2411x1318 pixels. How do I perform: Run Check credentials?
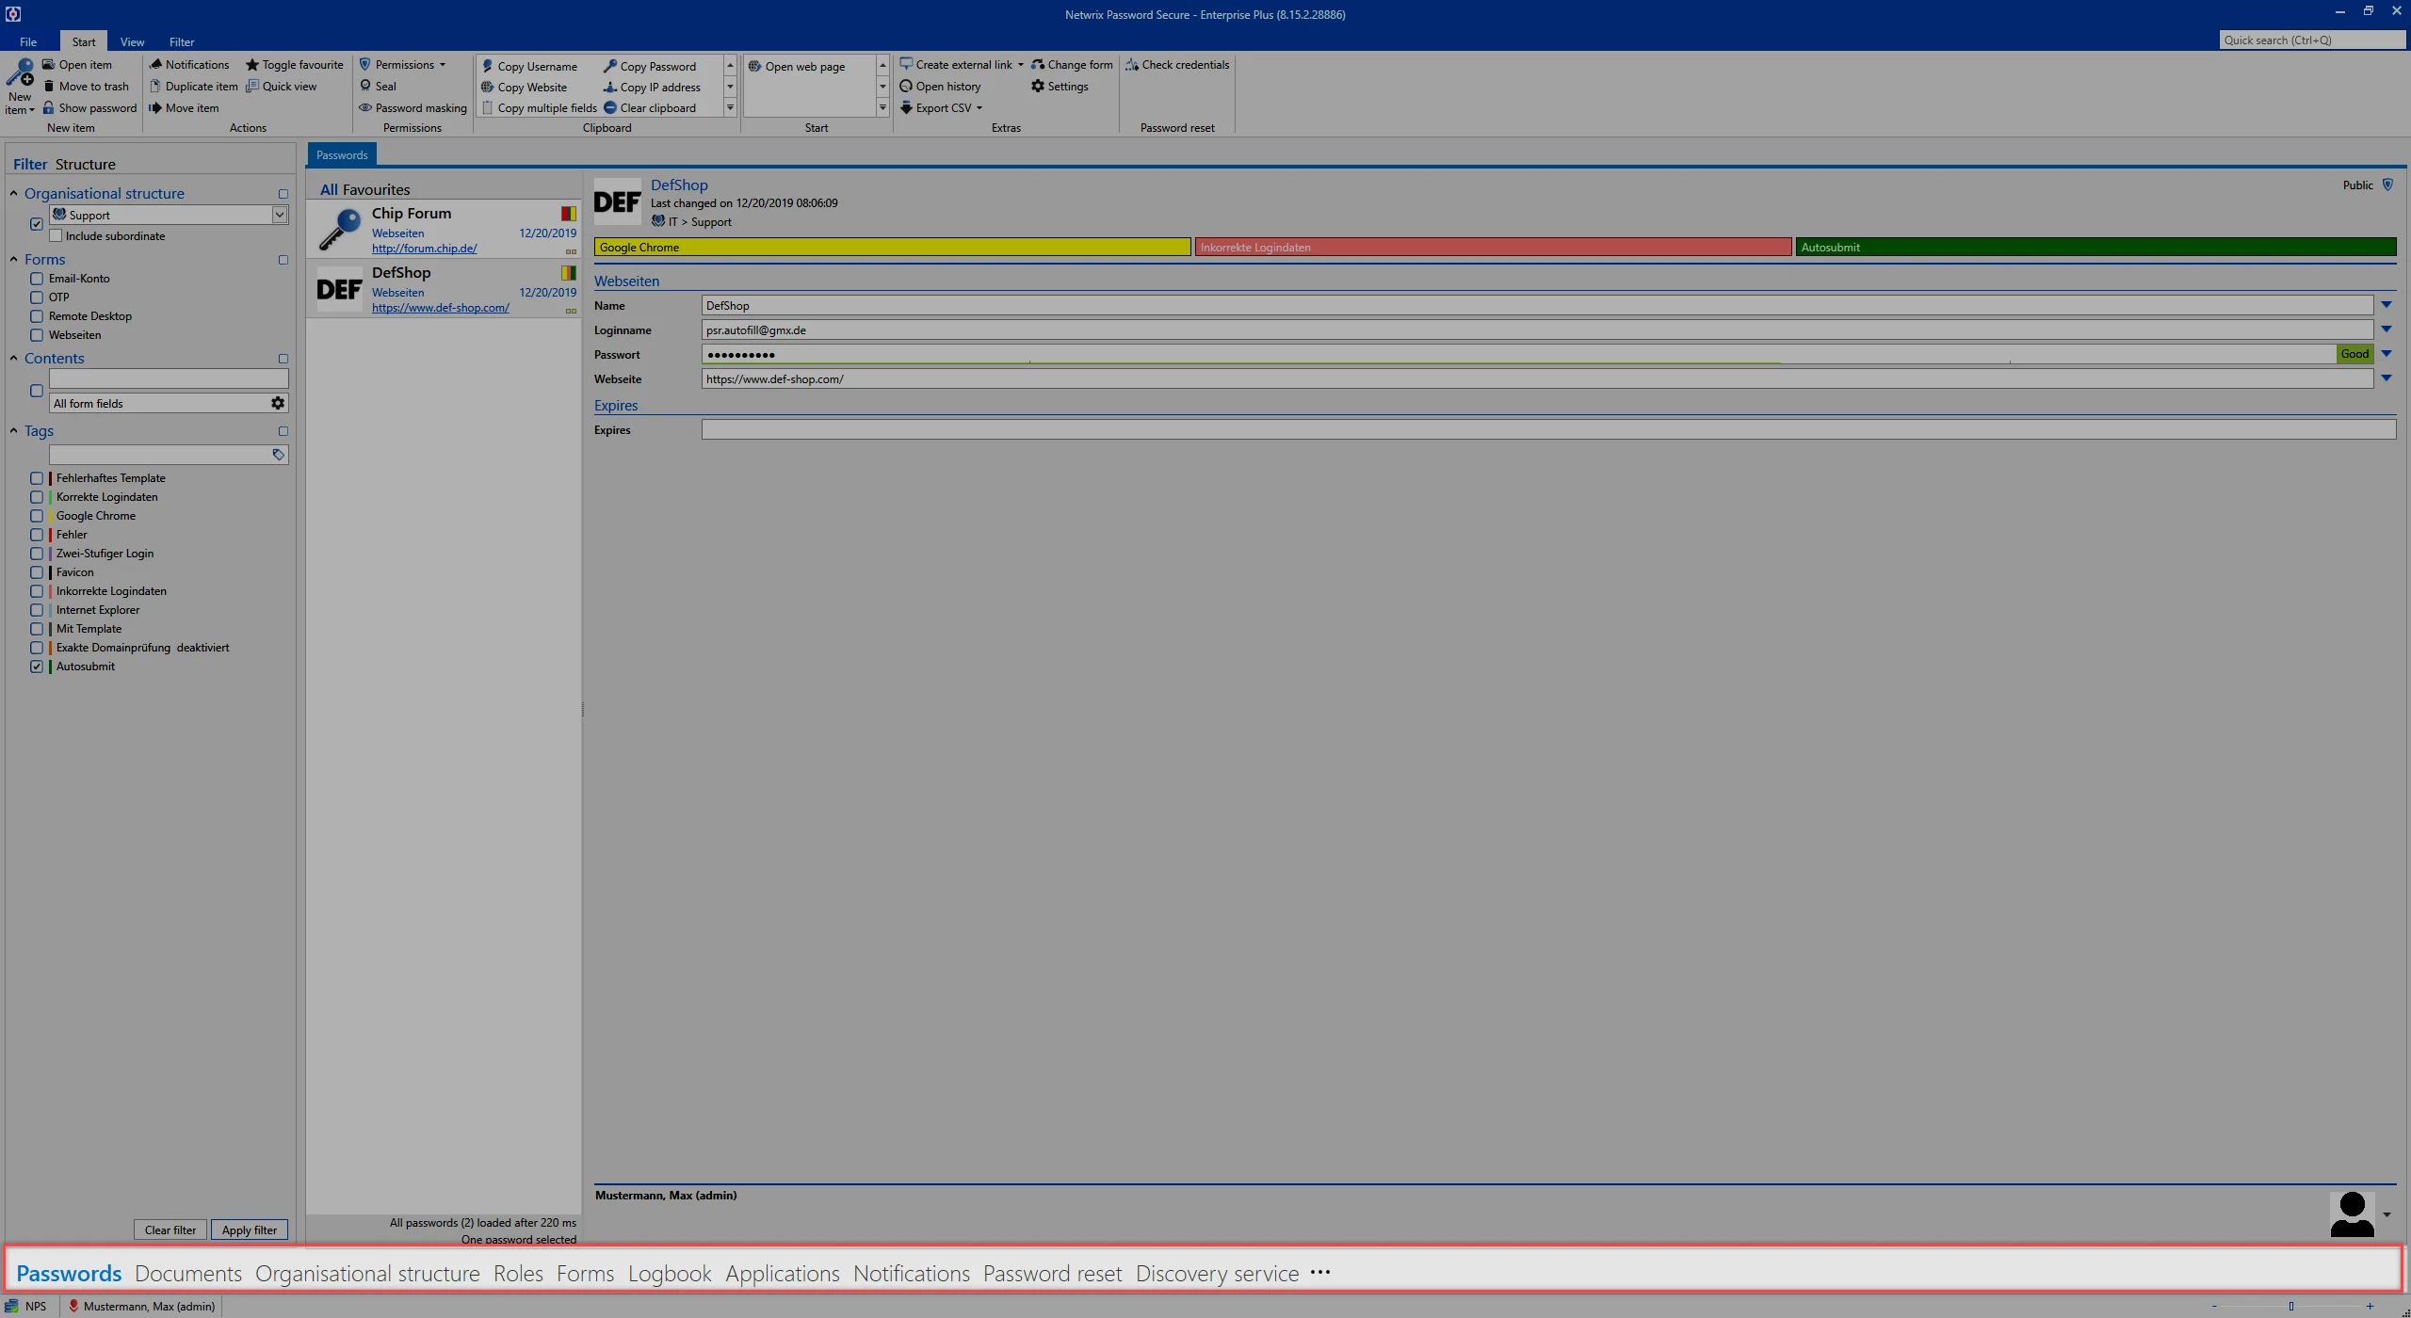[x=1177, y=65]
